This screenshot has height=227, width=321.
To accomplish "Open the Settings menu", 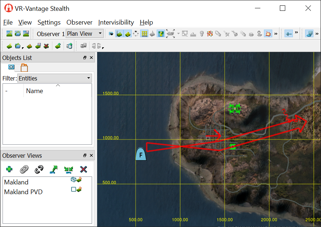I will tap(49, 22).
